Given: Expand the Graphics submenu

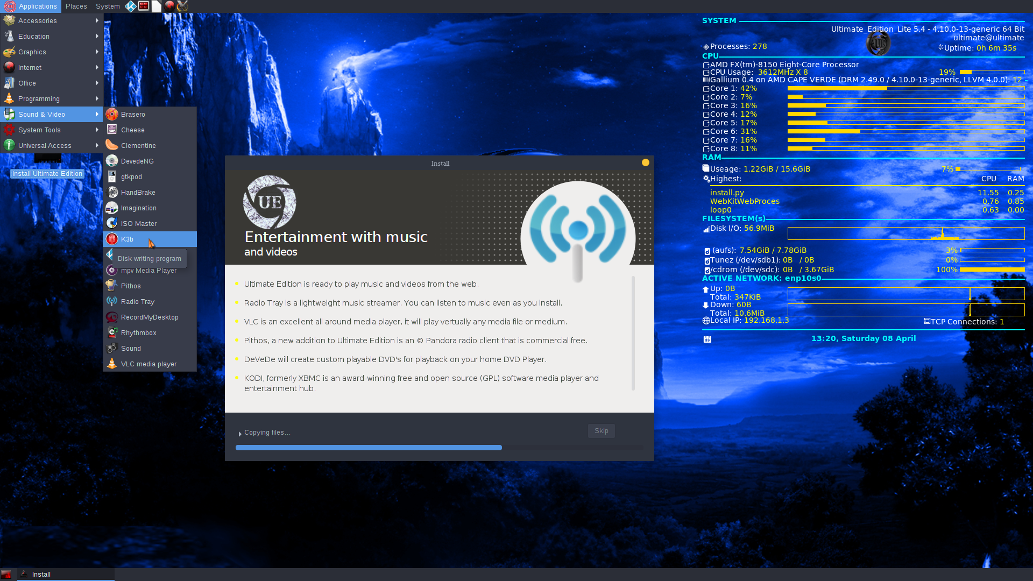Looking at the screenshot, I should tap(52, 52).
